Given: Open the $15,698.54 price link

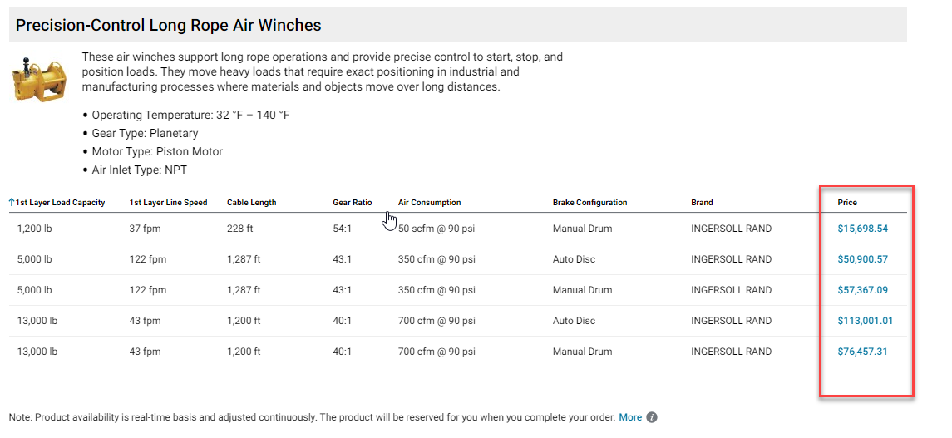Looking at the screenshot, I should click(862, 229).
